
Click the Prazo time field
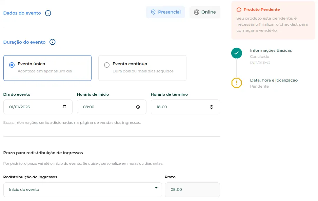[192, 190]
